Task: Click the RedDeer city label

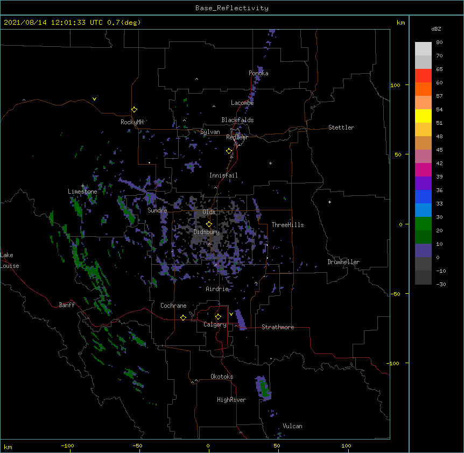Action: (237, 137)
